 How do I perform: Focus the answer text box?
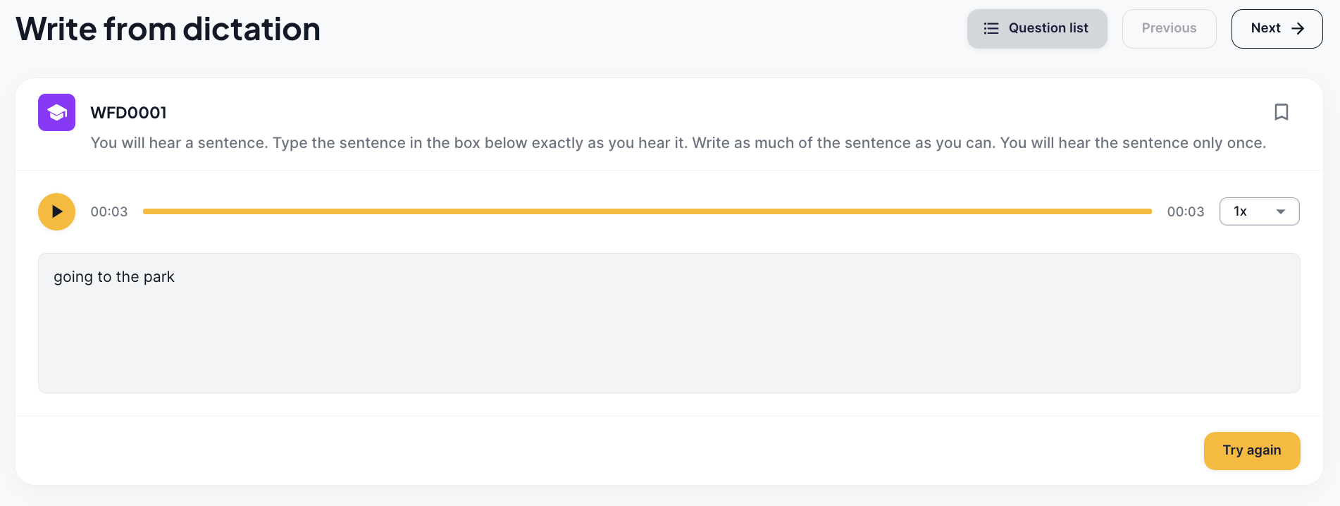[x=669, y=323]
